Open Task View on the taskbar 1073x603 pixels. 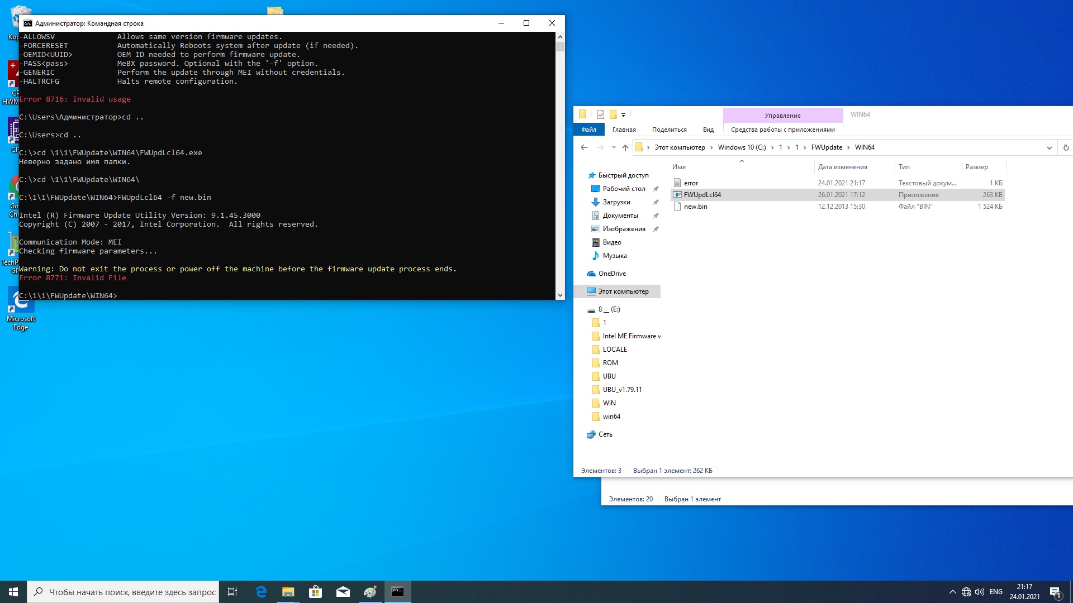[x=232, y=592]
